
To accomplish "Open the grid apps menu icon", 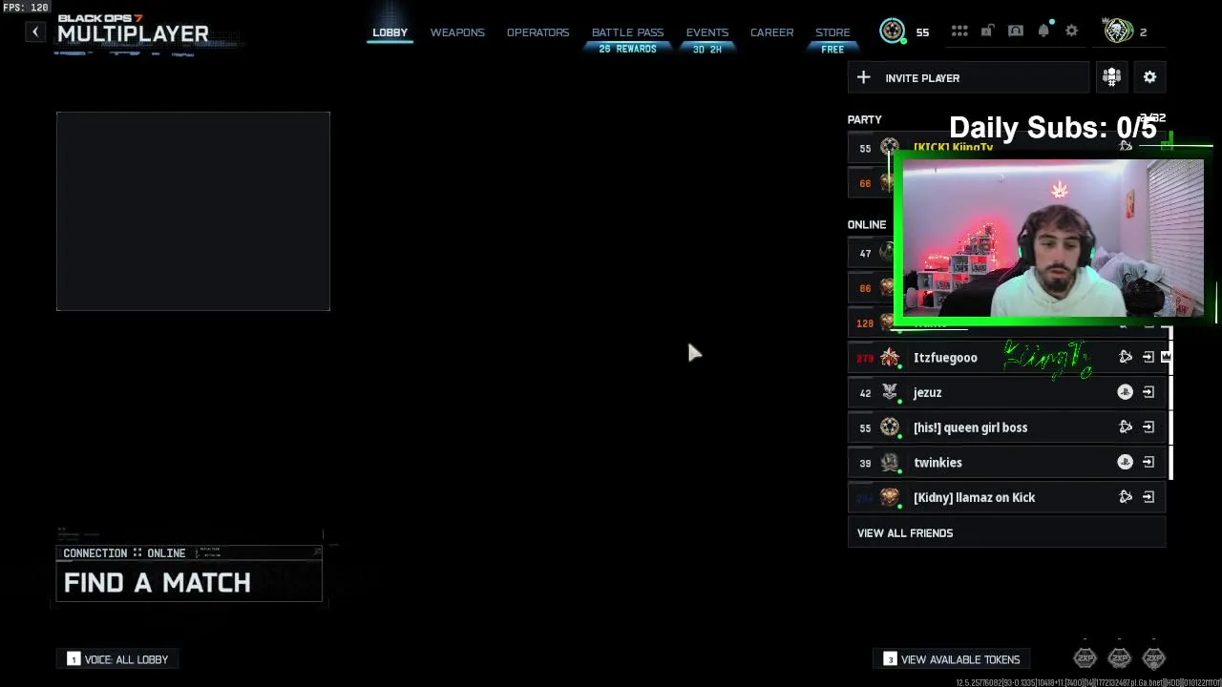I will [x=959, y=31].
